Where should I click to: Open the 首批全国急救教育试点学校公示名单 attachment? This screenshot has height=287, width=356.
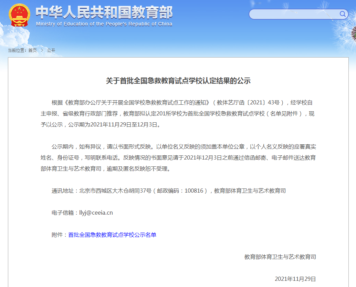click(x=112, y=235)
